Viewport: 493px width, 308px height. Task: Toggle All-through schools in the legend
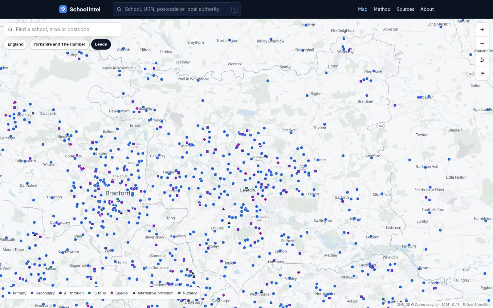click(x=71, y=293)
